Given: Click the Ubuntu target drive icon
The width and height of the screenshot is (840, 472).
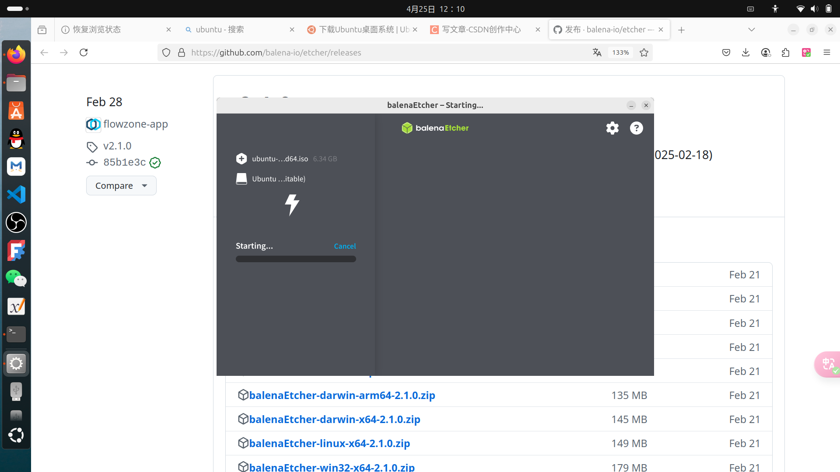Looking at the screenshot, I should coord(241,179).
